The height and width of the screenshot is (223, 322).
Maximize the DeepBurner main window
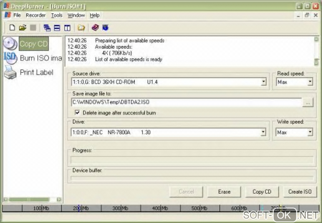coord(307,6)
